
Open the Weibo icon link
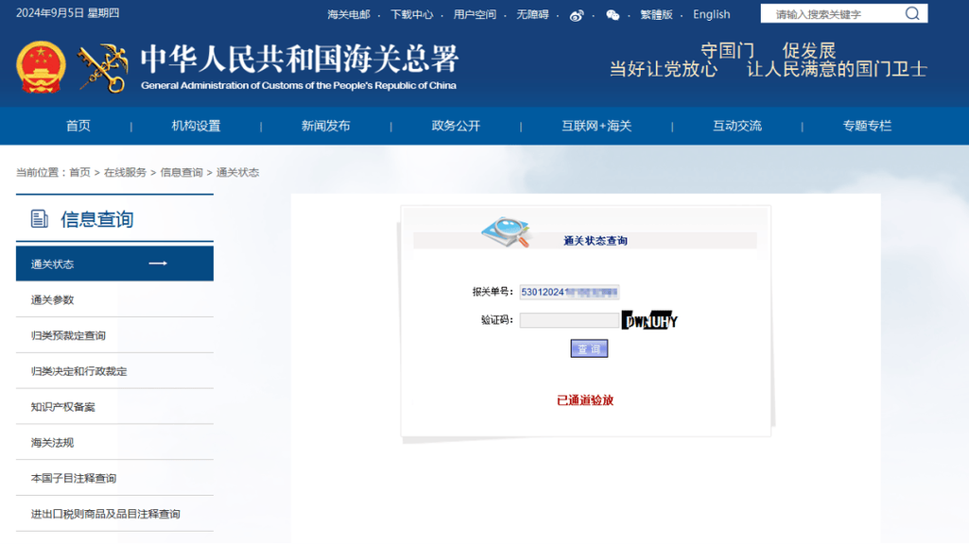tap(576, 15)
